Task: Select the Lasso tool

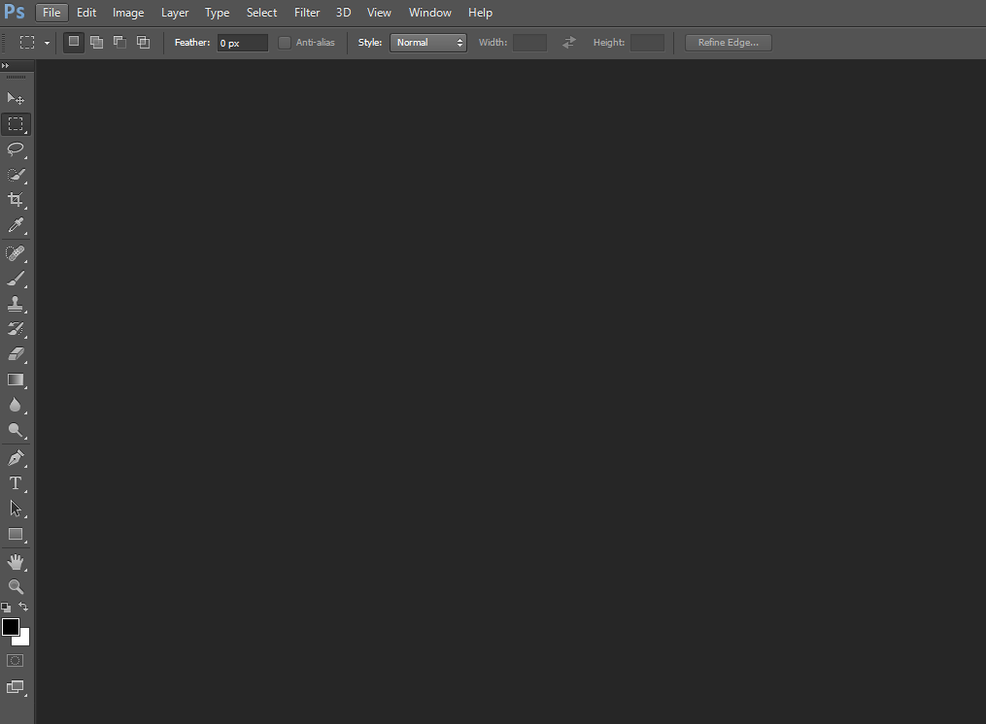Action: [x=16, y=149]
